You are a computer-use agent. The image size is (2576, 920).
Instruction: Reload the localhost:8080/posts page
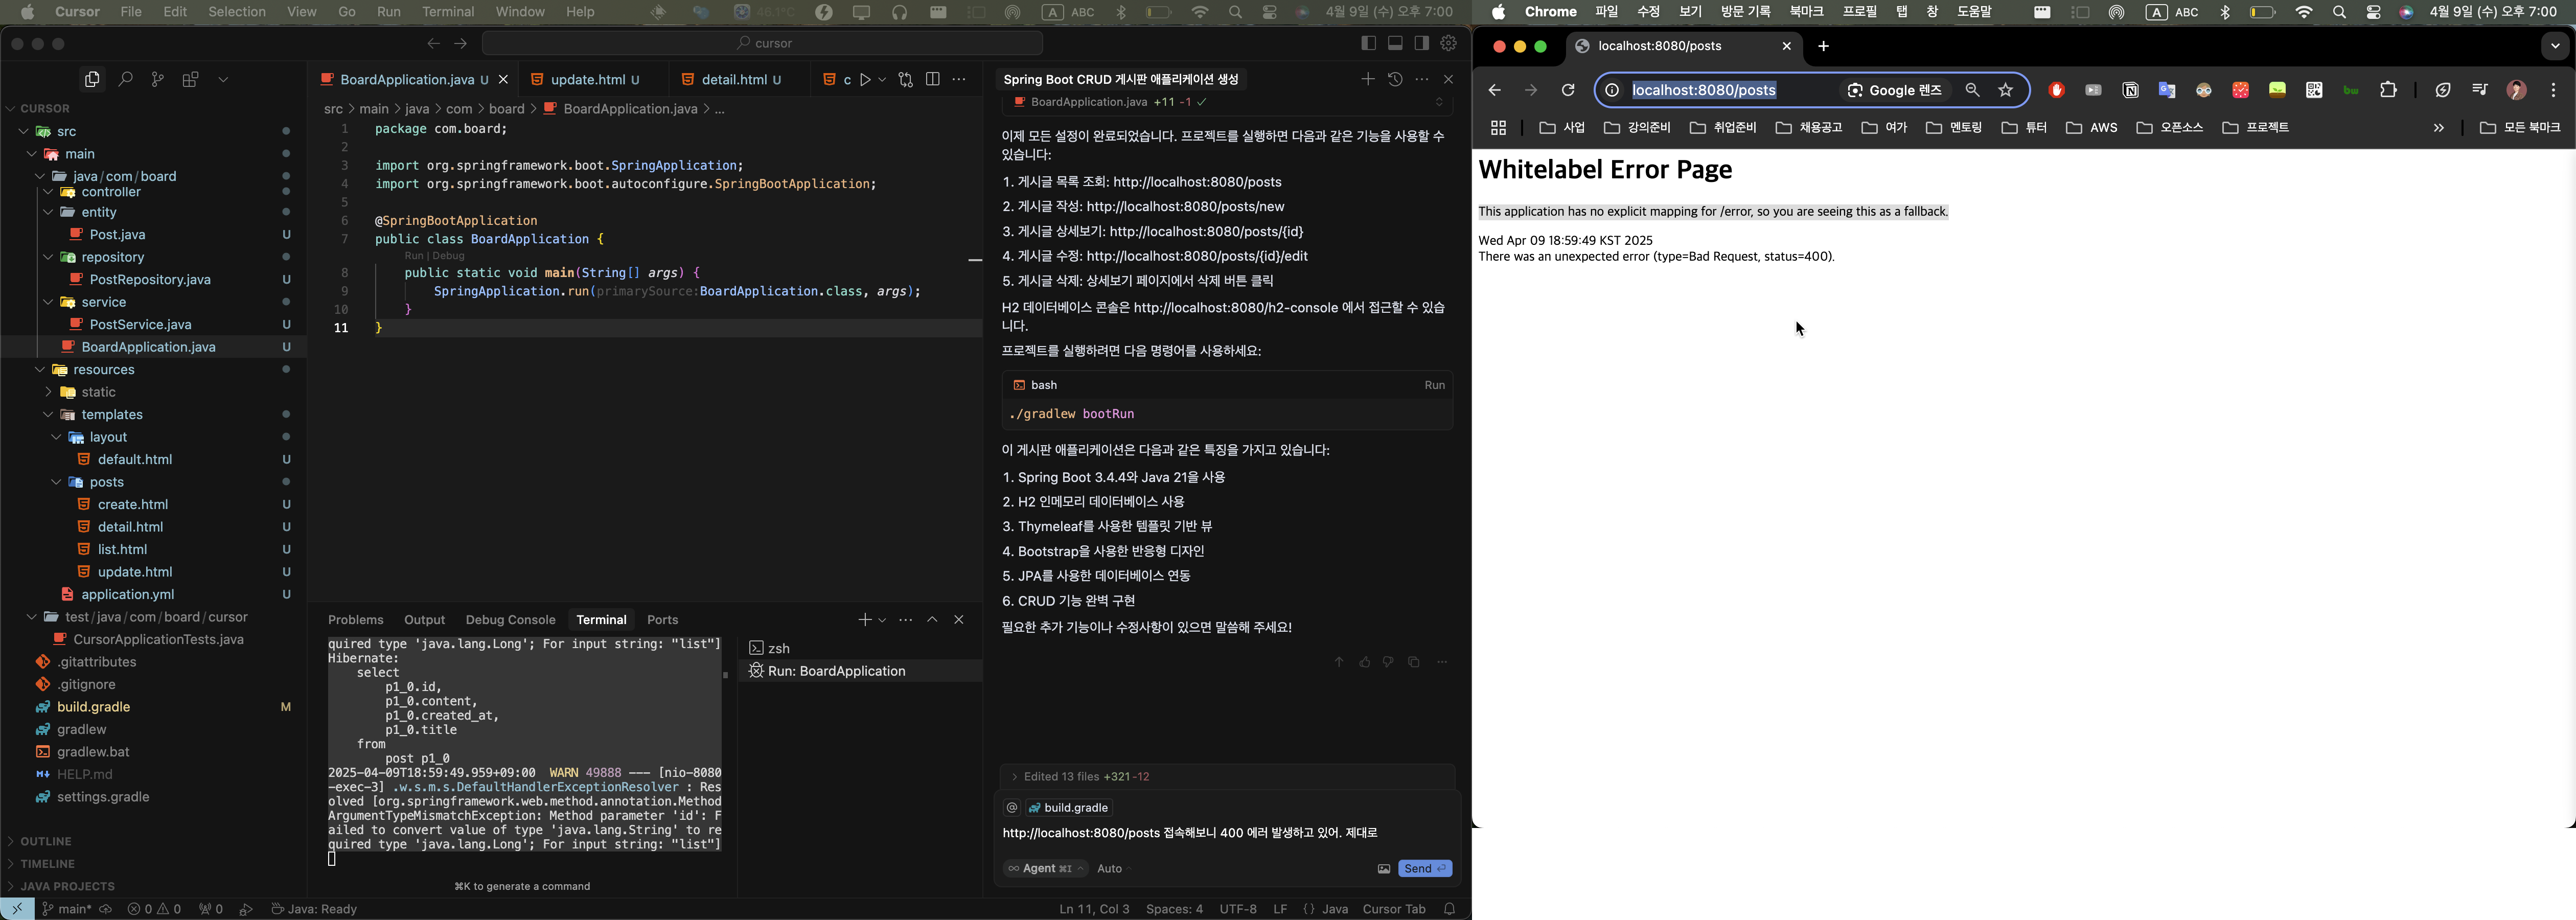pos(1568,90)
